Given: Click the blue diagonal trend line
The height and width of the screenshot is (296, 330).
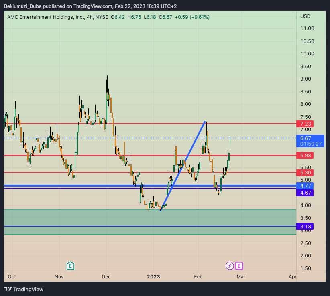Looking at the screenshot, I should [183, 166].
